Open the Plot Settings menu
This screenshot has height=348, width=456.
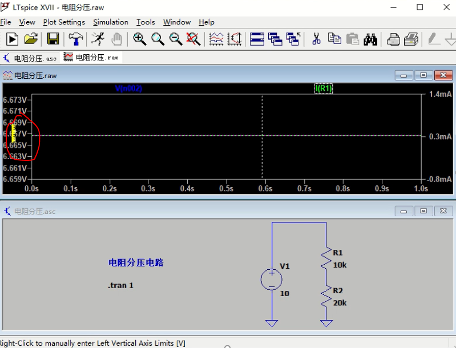pyautogui.click(x=64, y=22)
